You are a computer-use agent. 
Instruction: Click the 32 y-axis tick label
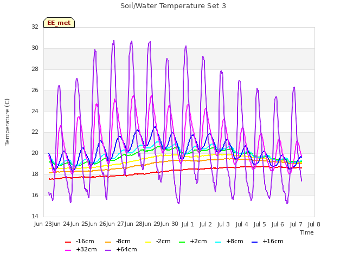[35, 27]
